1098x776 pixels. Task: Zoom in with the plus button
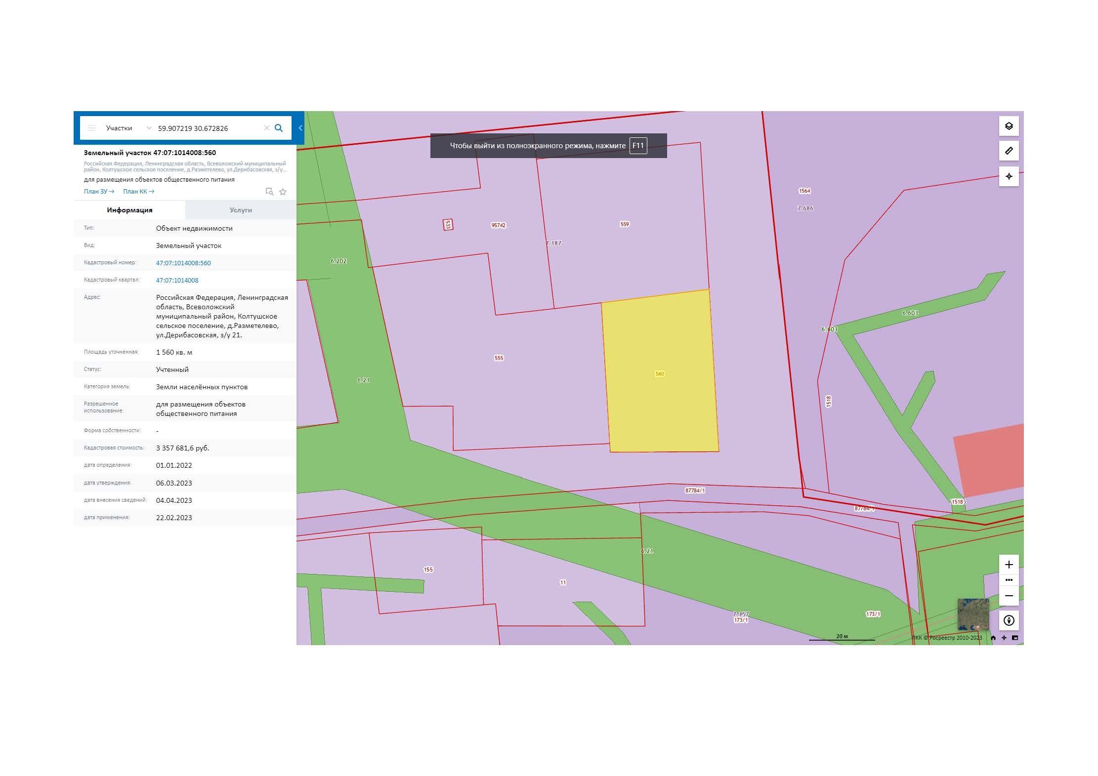[x=1009, y=564]
